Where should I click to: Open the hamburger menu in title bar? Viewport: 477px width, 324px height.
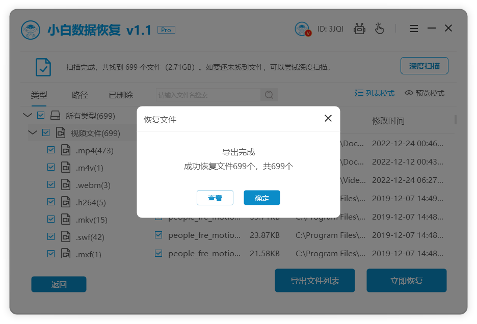tap(414, 29)
